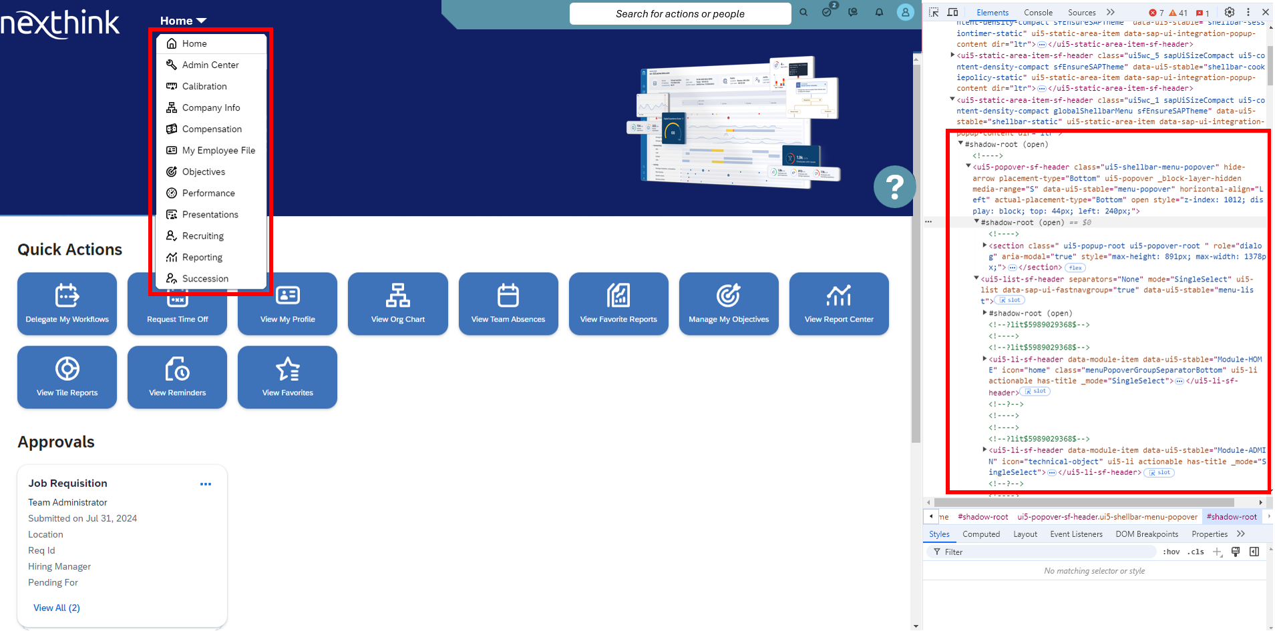Switch to DevTools Console tab

1038,12
